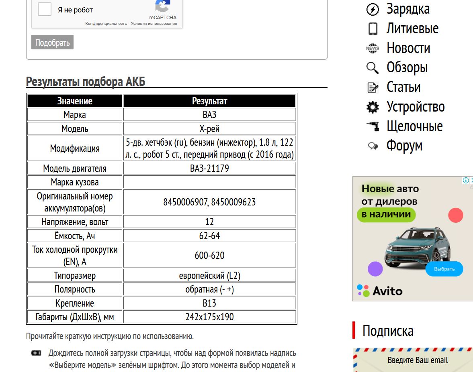473x372 pixels.
Task: Click the ad info triangle on Avito banner
Action: click(x=466, y=181)
